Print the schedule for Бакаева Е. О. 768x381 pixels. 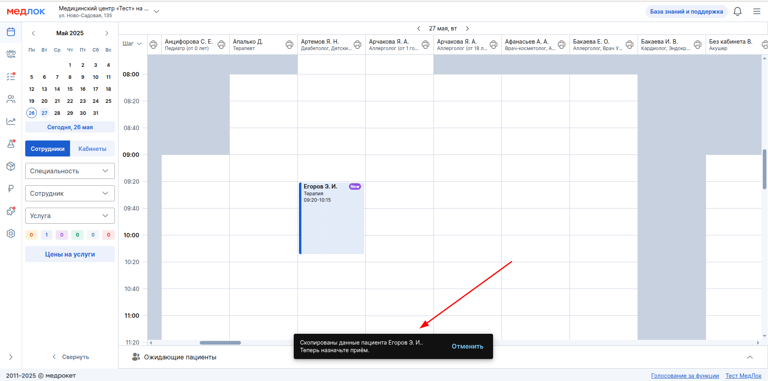pos(630,45)
